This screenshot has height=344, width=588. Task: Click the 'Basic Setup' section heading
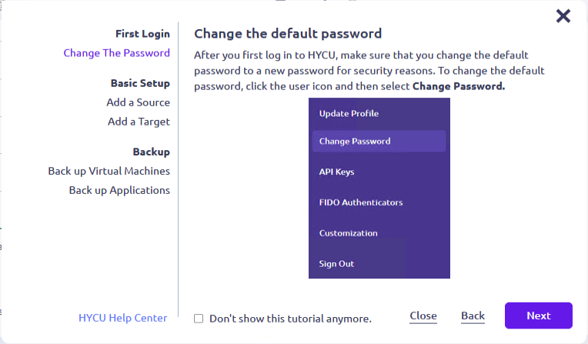click(140, 83)
